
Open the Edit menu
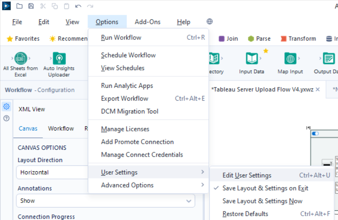point(44,22)
